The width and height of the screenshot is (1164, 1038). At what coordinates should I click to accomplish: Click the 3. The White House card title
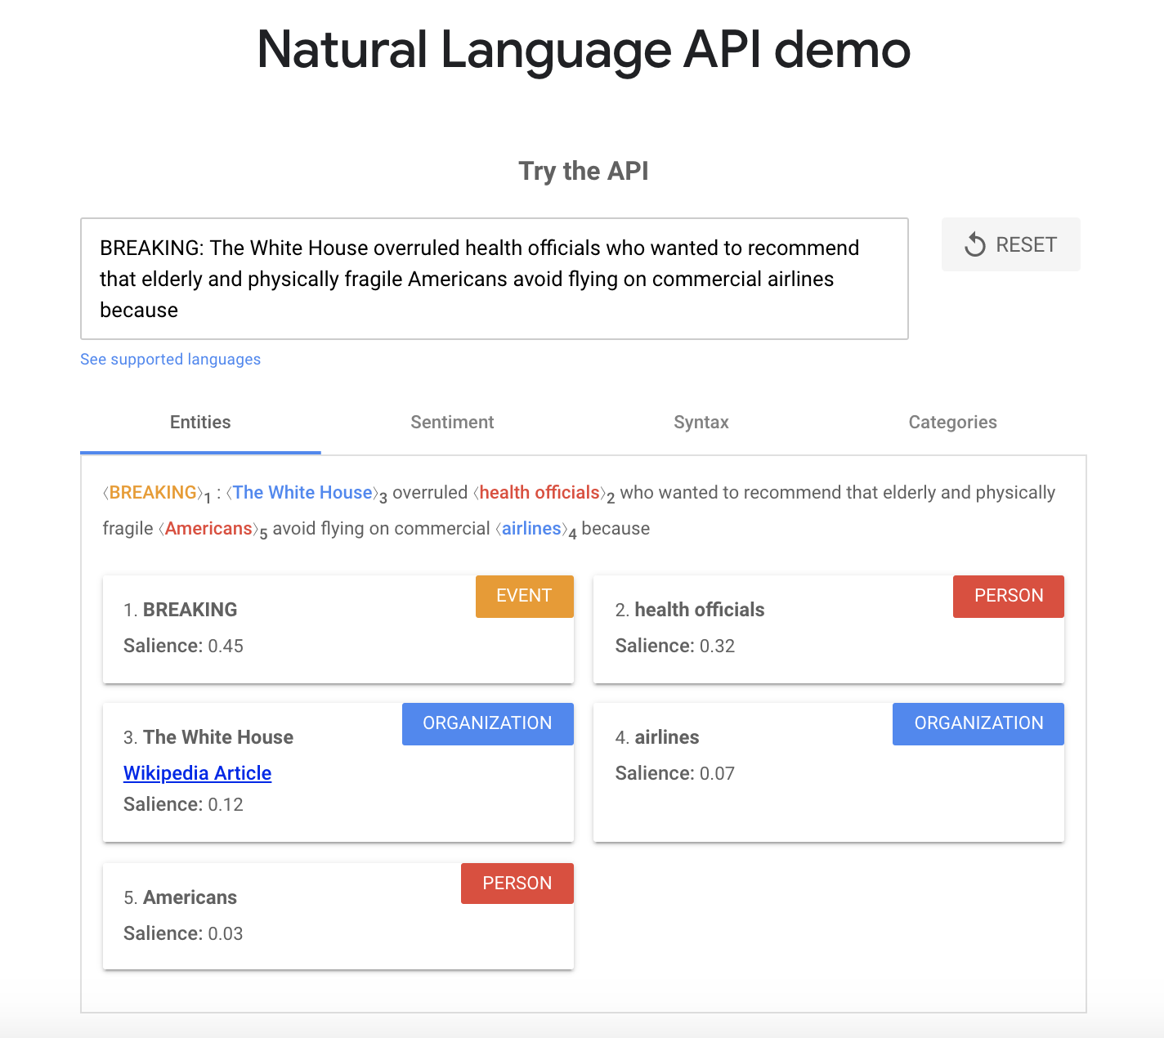[x=208, y=737]
